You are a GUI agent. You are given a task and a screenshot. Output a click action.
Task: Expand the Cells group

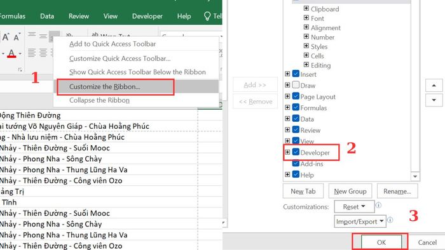(306, 55)
